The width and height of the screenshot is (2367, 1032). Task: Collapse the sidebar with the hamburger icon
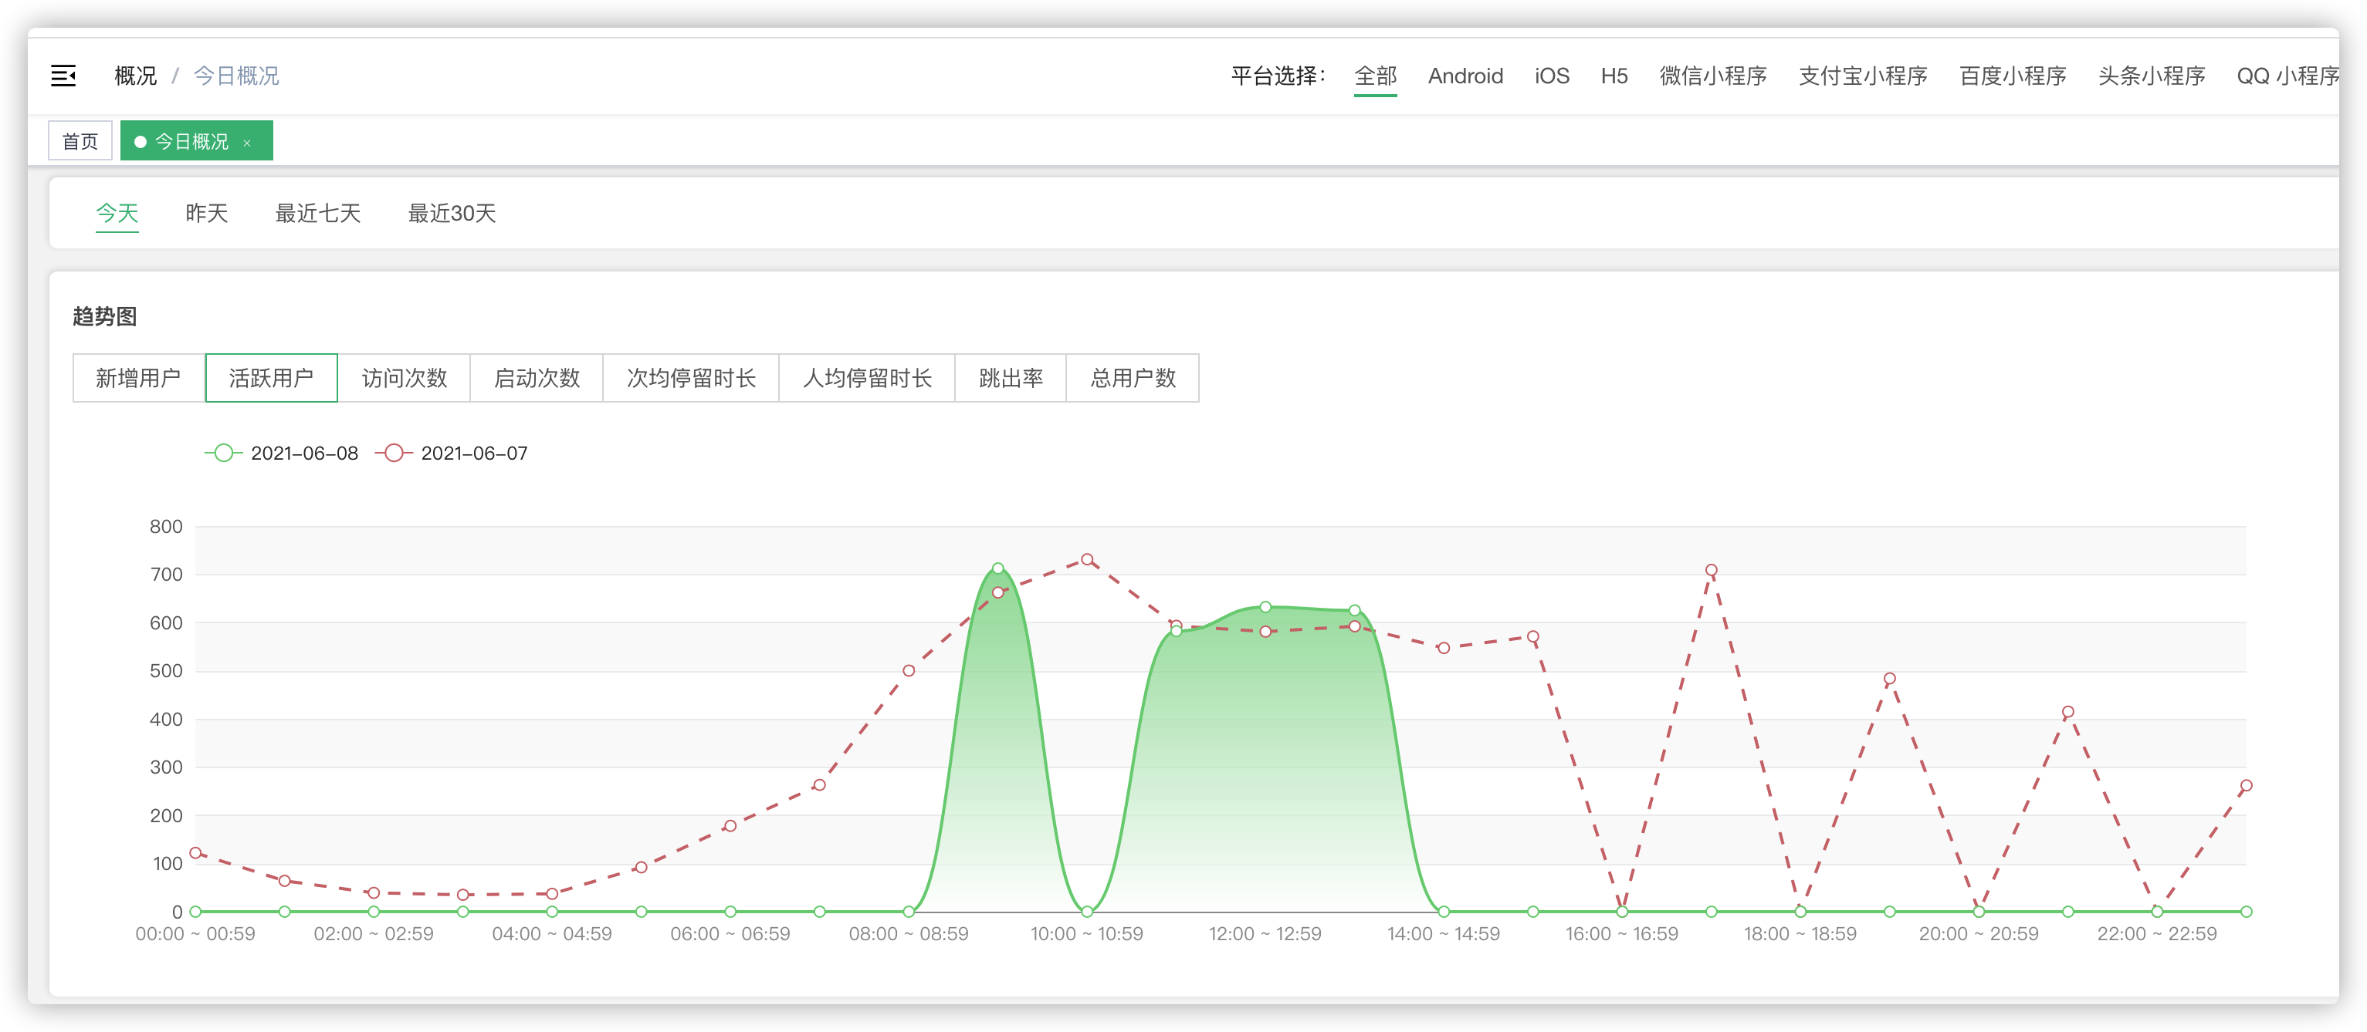coord(63,76)
